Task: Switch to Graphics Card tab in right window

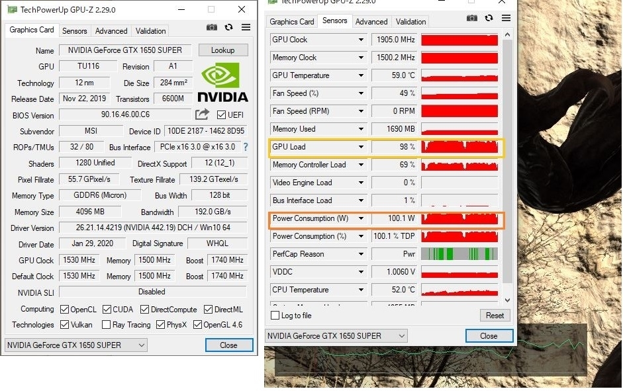Action: pyautogui.click(x=291, y=22)
